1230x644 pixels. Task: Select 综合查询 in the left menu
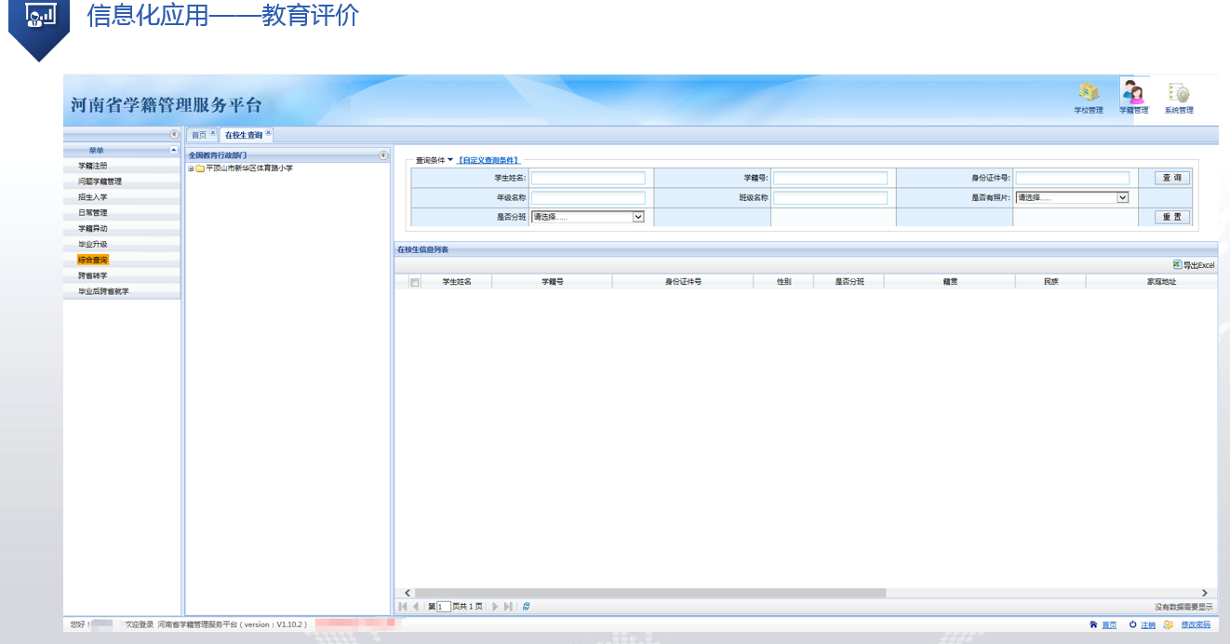pyautogui.click(x=93, y=260)
